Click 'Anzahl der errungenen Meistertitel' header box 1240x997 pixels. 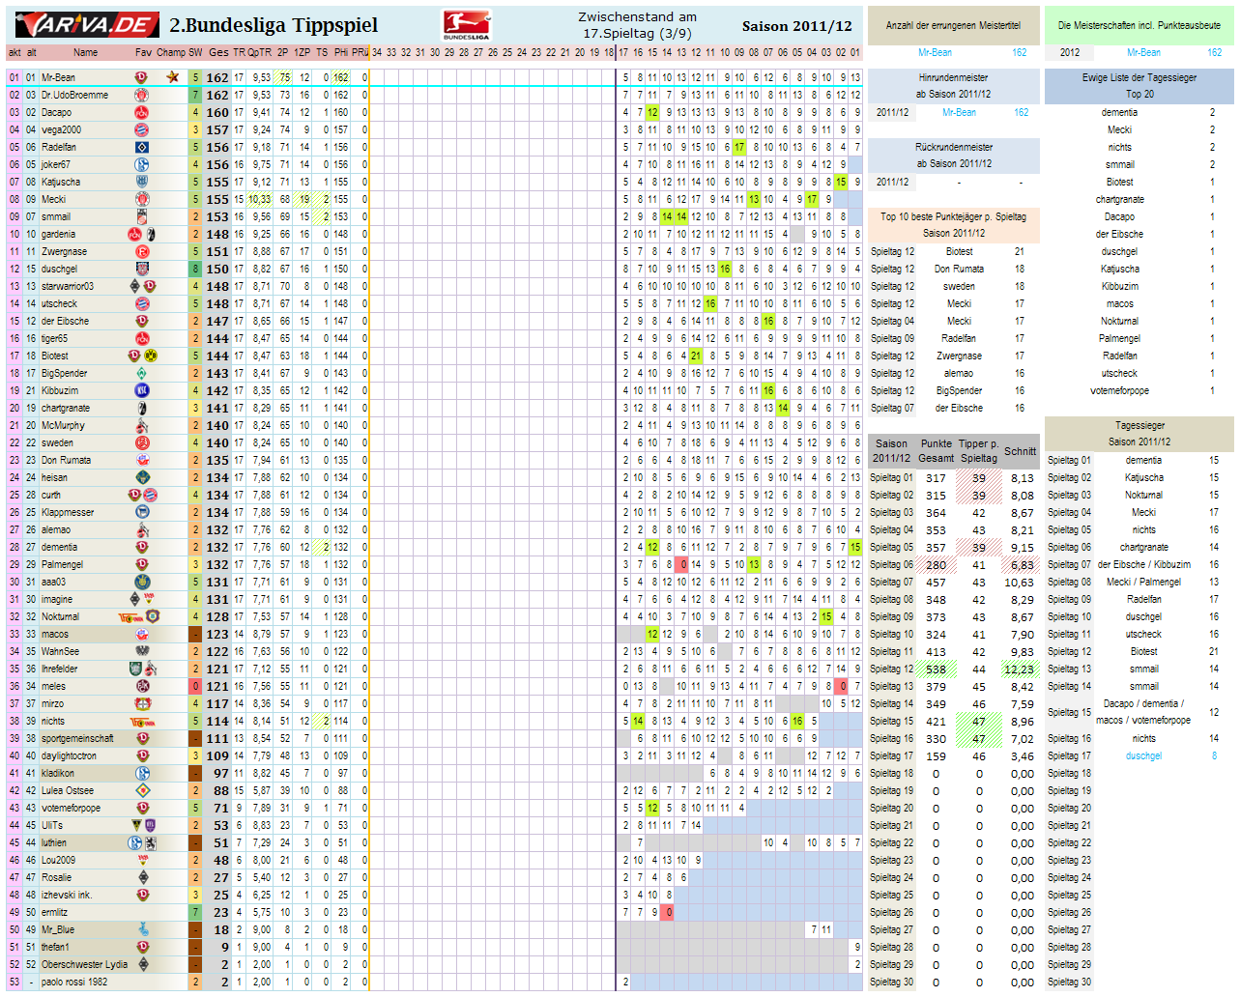pos(953,25)
